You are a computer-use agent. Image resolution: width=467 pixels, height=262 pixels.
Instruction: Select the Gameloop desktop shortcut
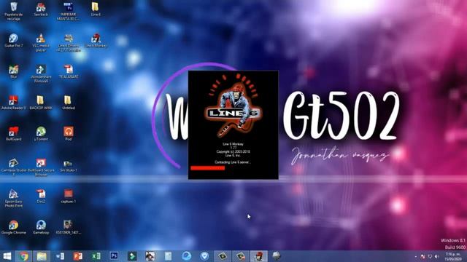(x=41, y=227)
